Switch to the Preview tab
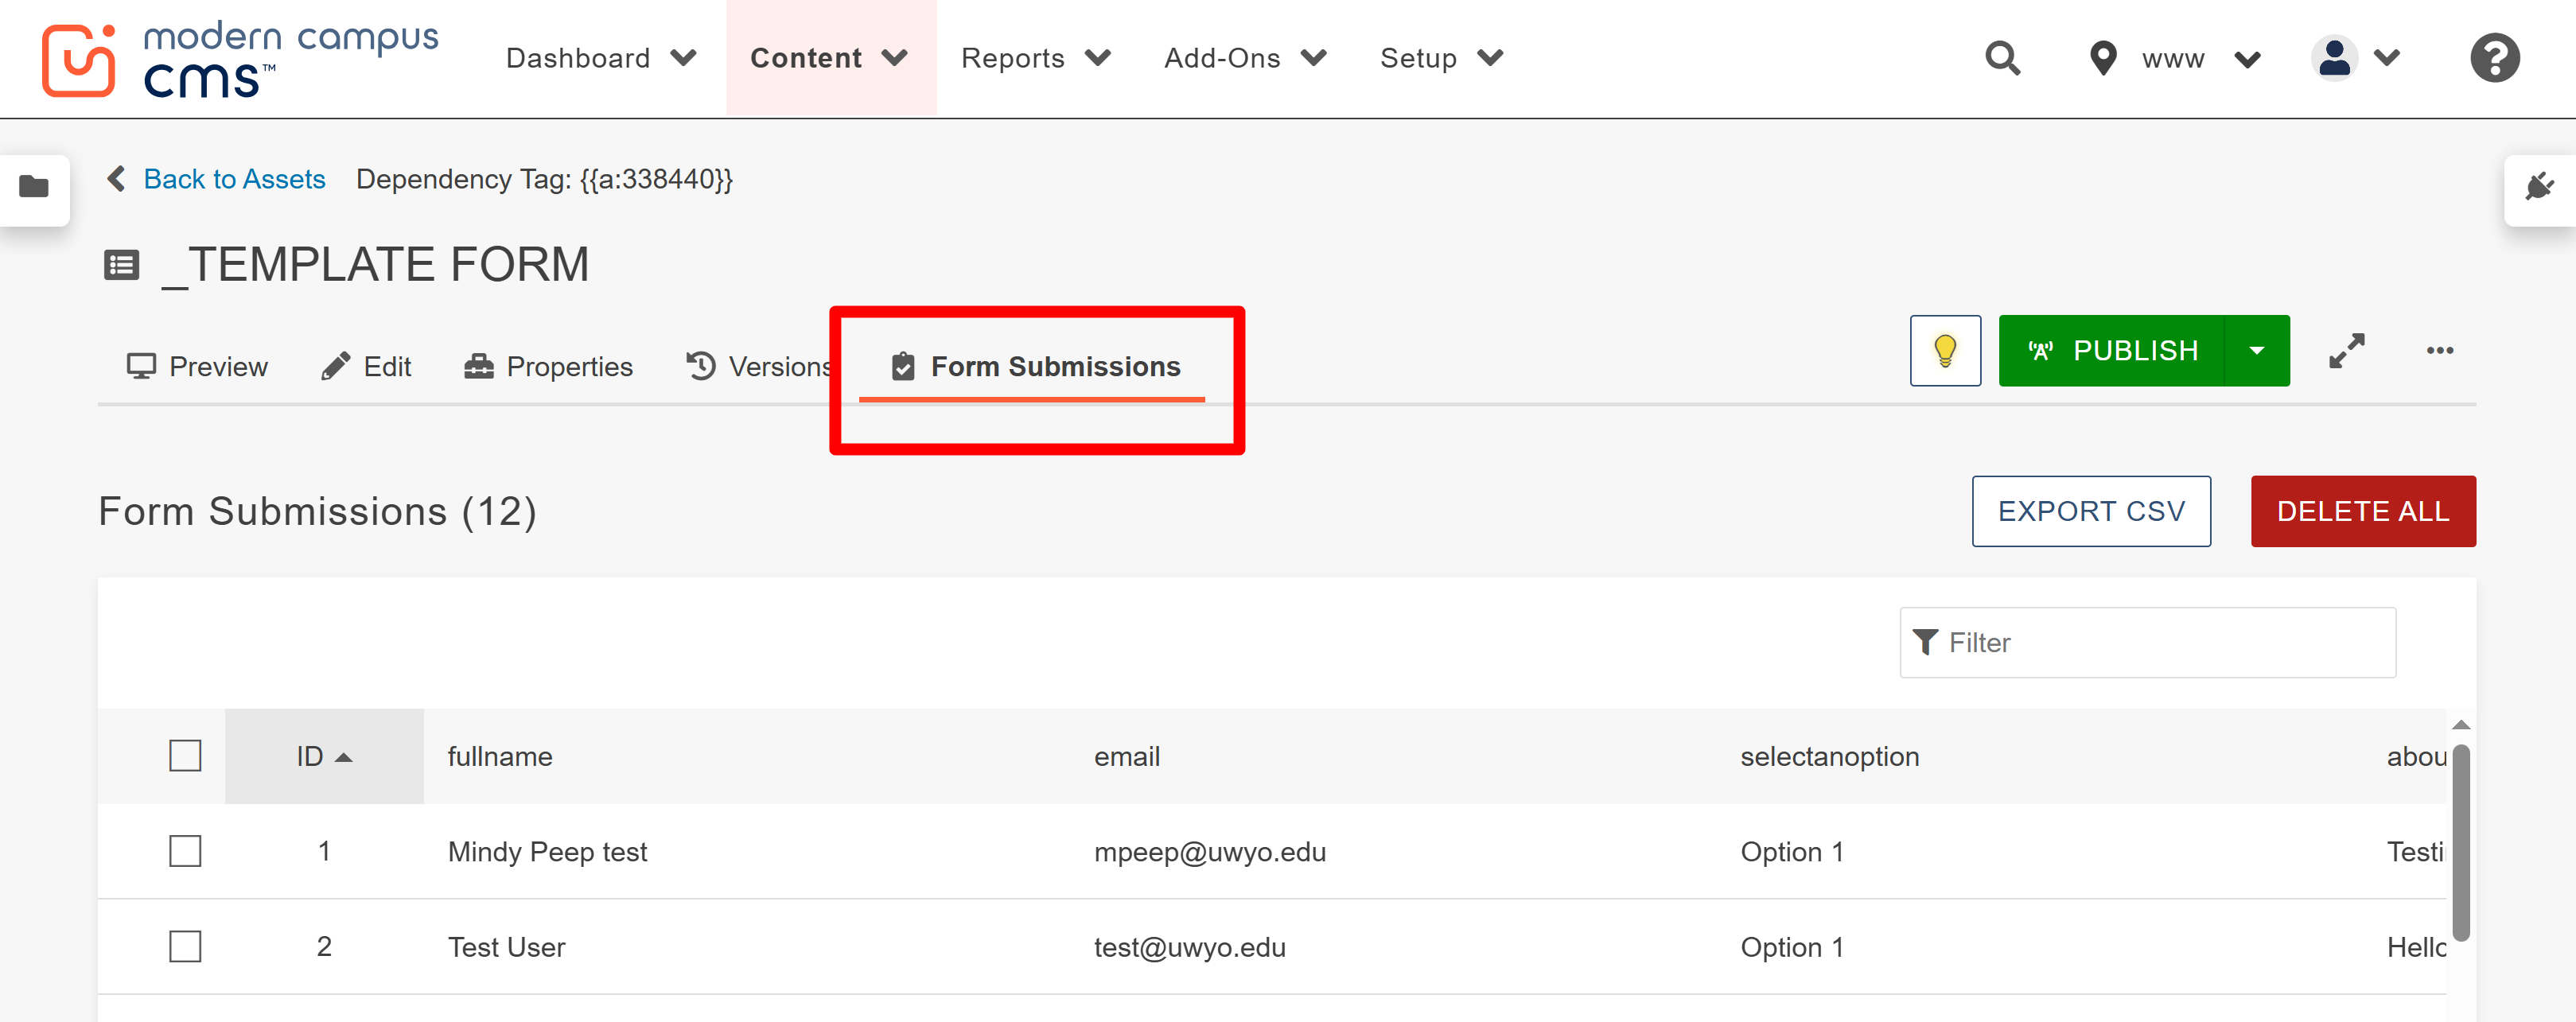This screenshot has height=1022, width=2576. pyautogui.click(x=197, y=366)
